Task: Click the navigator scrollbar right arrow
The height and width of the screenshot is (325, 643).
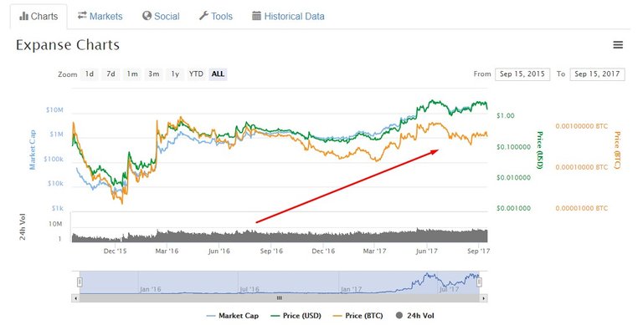Action: pyautogui.click(x=484, y=298)
